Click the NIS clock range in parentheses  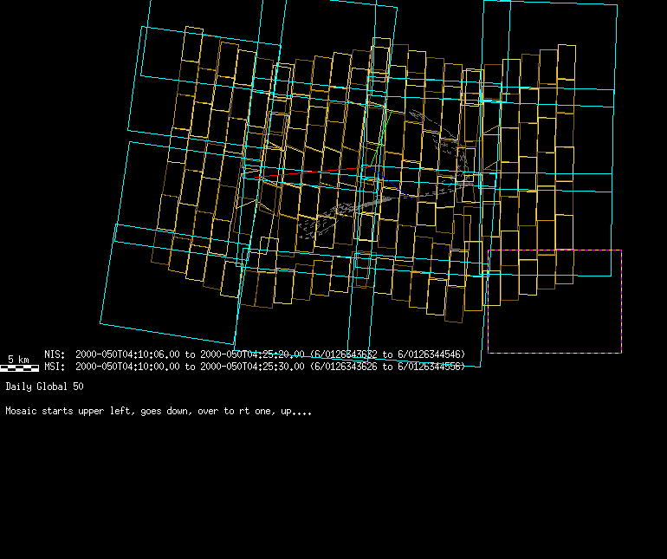(387, 354)
